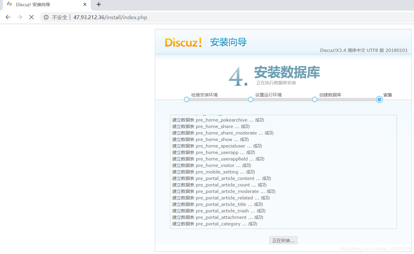Click the pre_portal_article_trash log line

pos(219,211)
